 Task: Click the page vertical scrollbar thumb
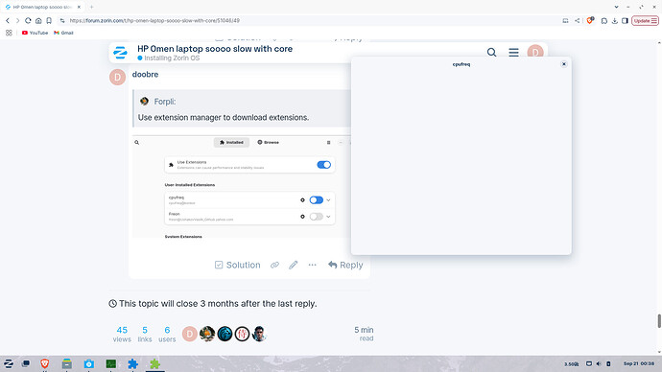tap(659, 320)
